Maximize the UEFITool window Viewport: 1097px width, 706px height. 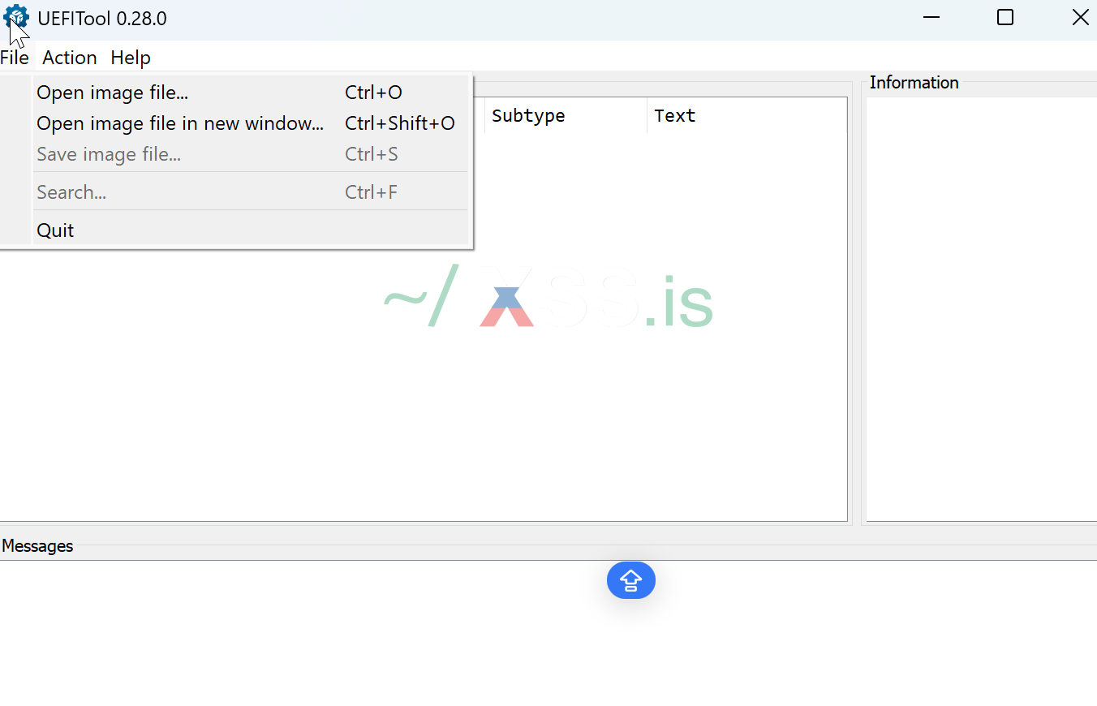[1005, 18]
